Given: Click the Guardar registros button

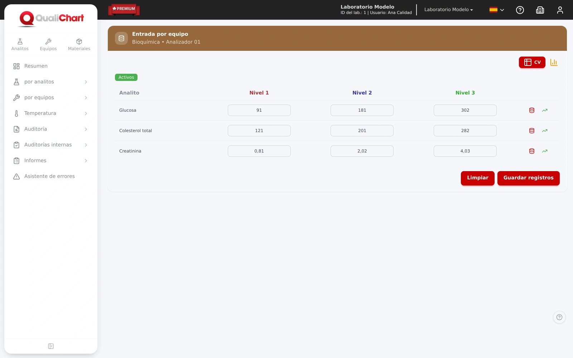Looking at the screenshot, I should (x=529, y=178).
